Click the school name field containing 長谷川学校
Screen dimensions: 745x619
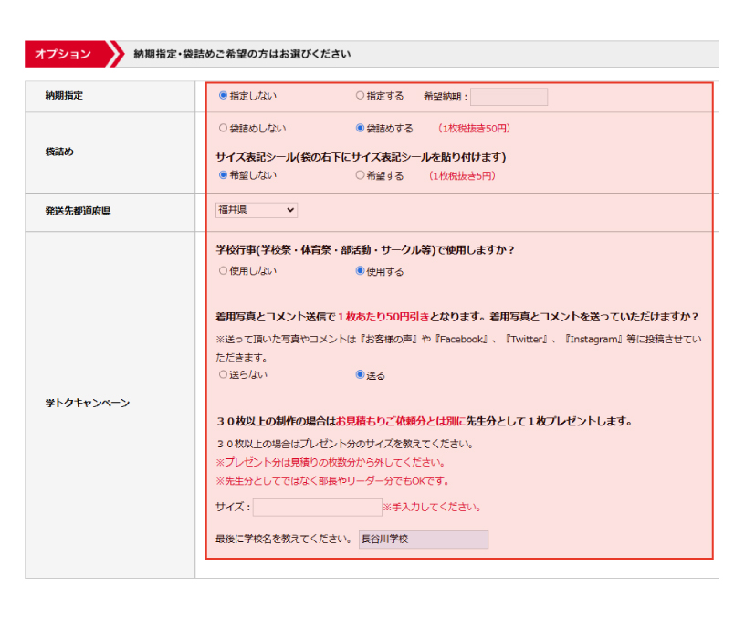[x=423, y=540]
